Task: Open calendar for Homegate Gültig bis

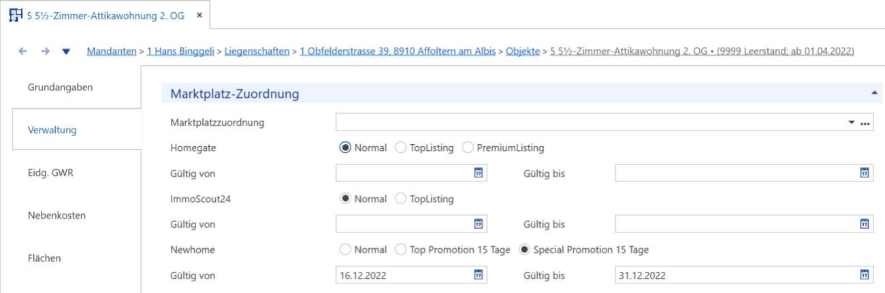Action: 864,173
